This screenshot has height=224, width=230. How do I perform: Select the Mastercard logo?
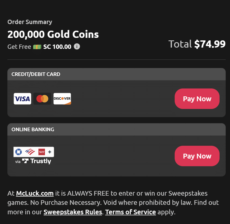(42, 99)
